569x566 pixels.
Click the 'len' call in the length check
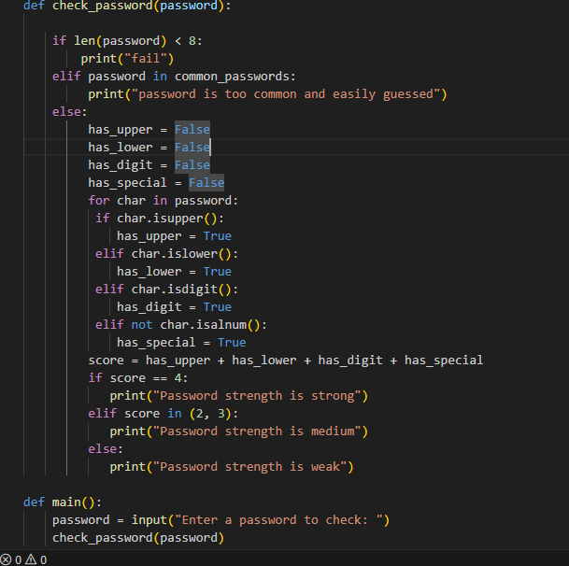point(84,41)
